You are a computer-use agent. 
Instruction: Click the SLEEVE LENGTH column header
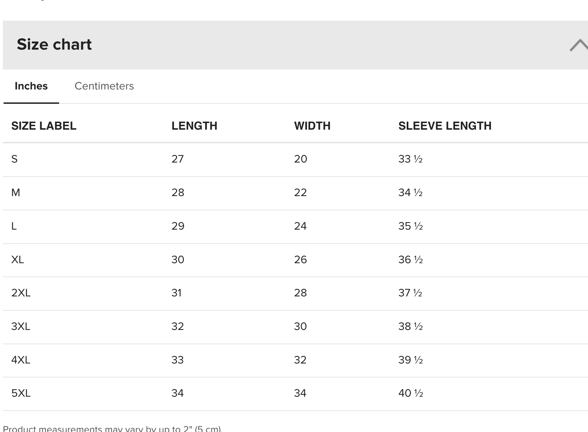(x=445, y=126)
